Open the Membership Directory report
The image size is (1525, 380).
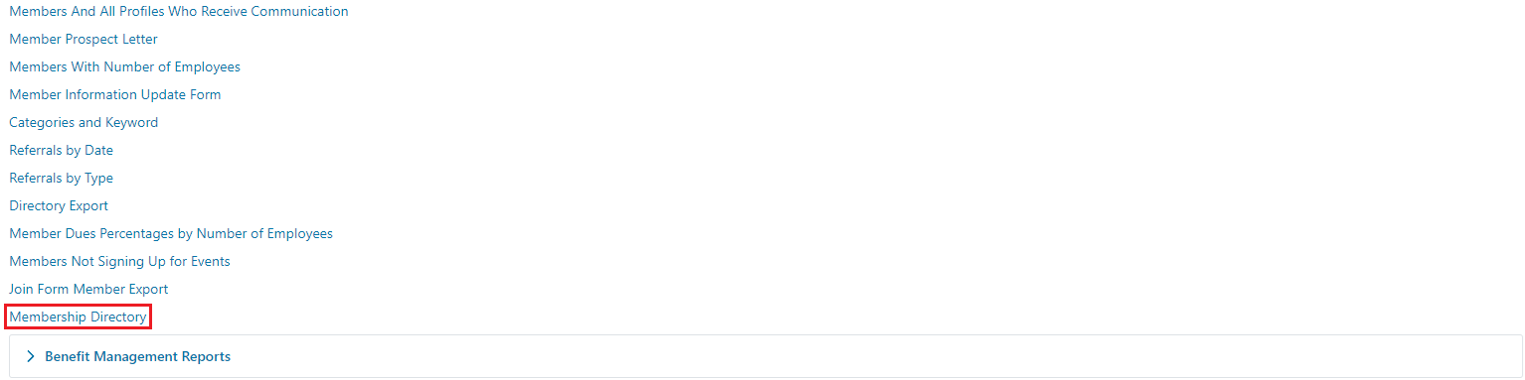point(78,317)
